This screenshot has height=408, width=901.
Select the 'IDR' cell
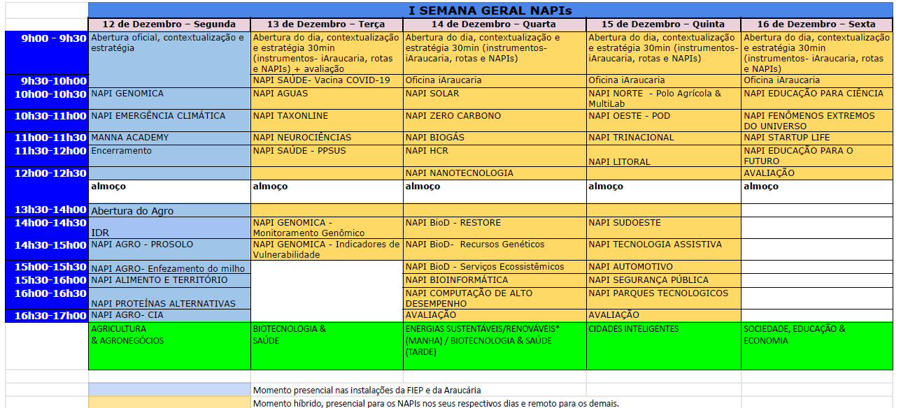point(170,228)
